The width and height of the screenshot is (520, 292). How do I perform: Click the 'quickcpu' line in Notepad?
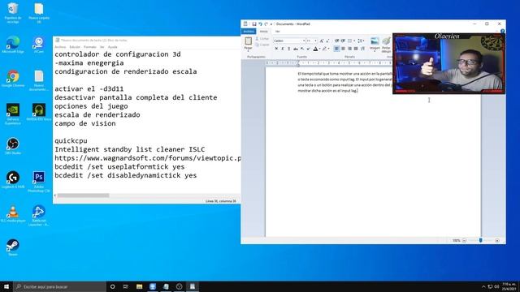click(x=71, y=140)
